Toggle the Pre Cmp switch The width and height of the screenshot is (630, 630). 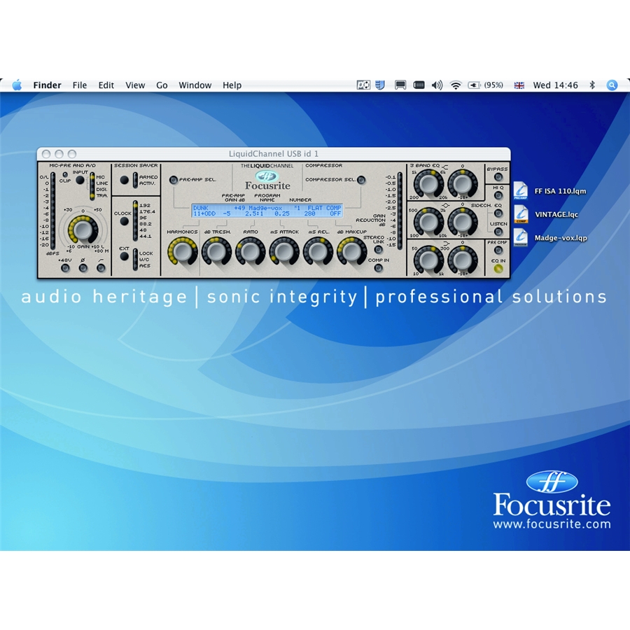[498, 250]
